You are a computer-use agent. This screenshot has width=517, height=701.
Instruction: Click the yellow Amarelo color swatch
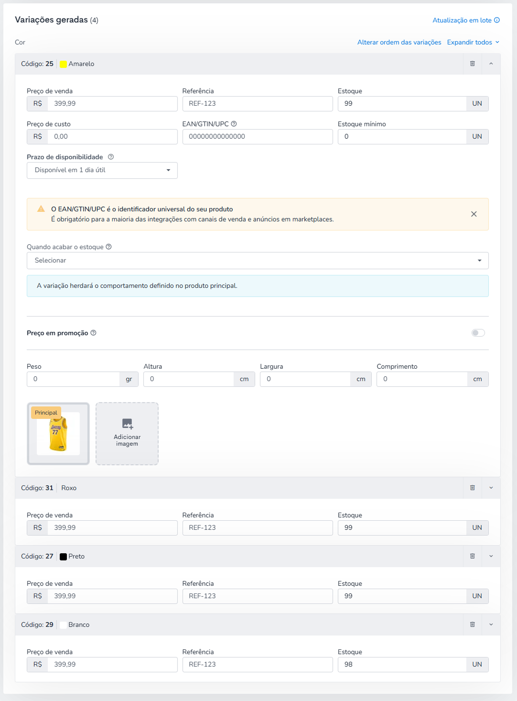63,64
